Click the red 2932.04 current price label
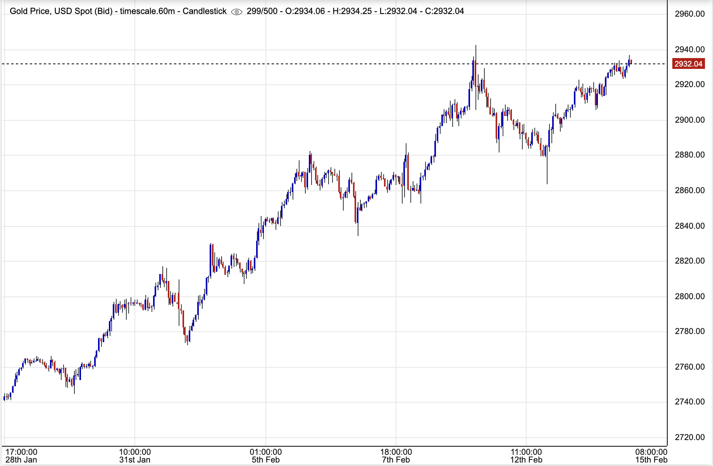 point(688,64)
